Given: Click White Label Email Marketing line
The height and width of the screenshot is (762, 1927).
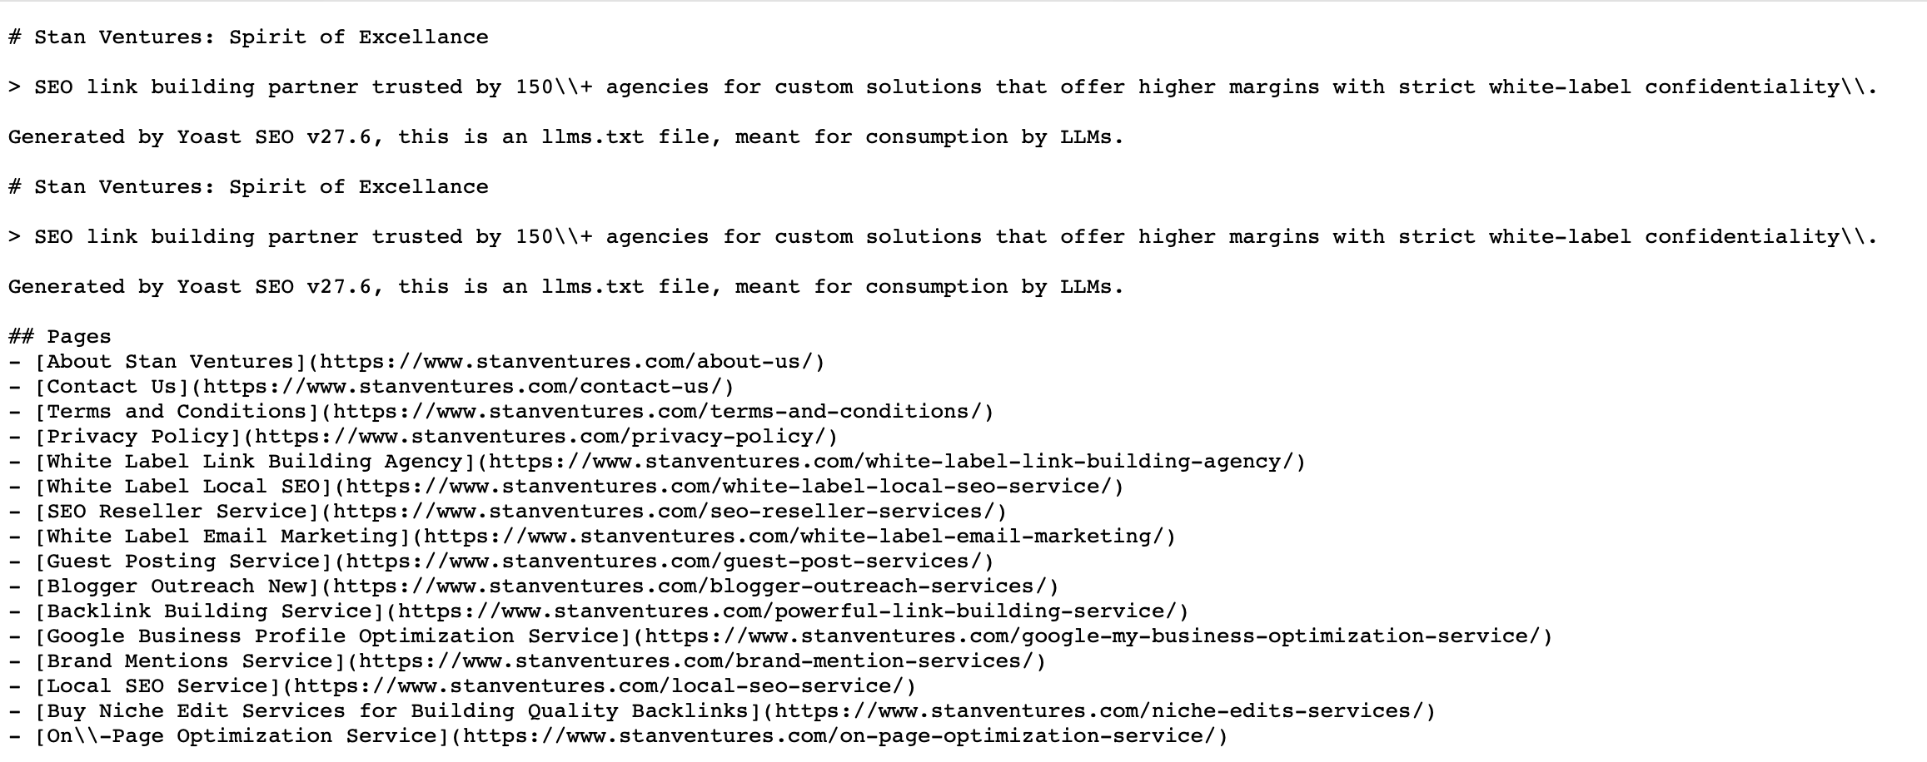Looking at the screenshot, I should click(592, 537).
